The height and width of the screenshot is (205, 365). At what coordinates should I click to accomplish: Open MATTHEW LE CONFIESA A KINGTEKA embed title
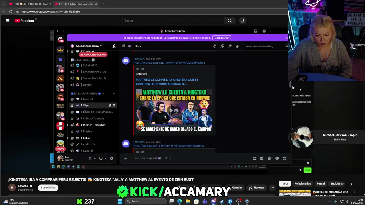[167, 82]
